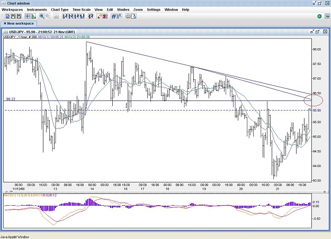Select the first trend line drawing tool
The width and height of the screenshot is (331, 239).
(x=65, y=16)
